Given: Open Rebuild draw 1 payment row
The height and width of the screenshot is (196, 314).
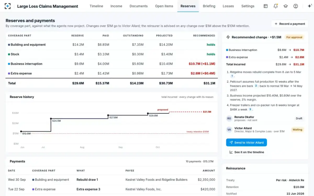Looking at the screenshot, I should coord(112,180).
